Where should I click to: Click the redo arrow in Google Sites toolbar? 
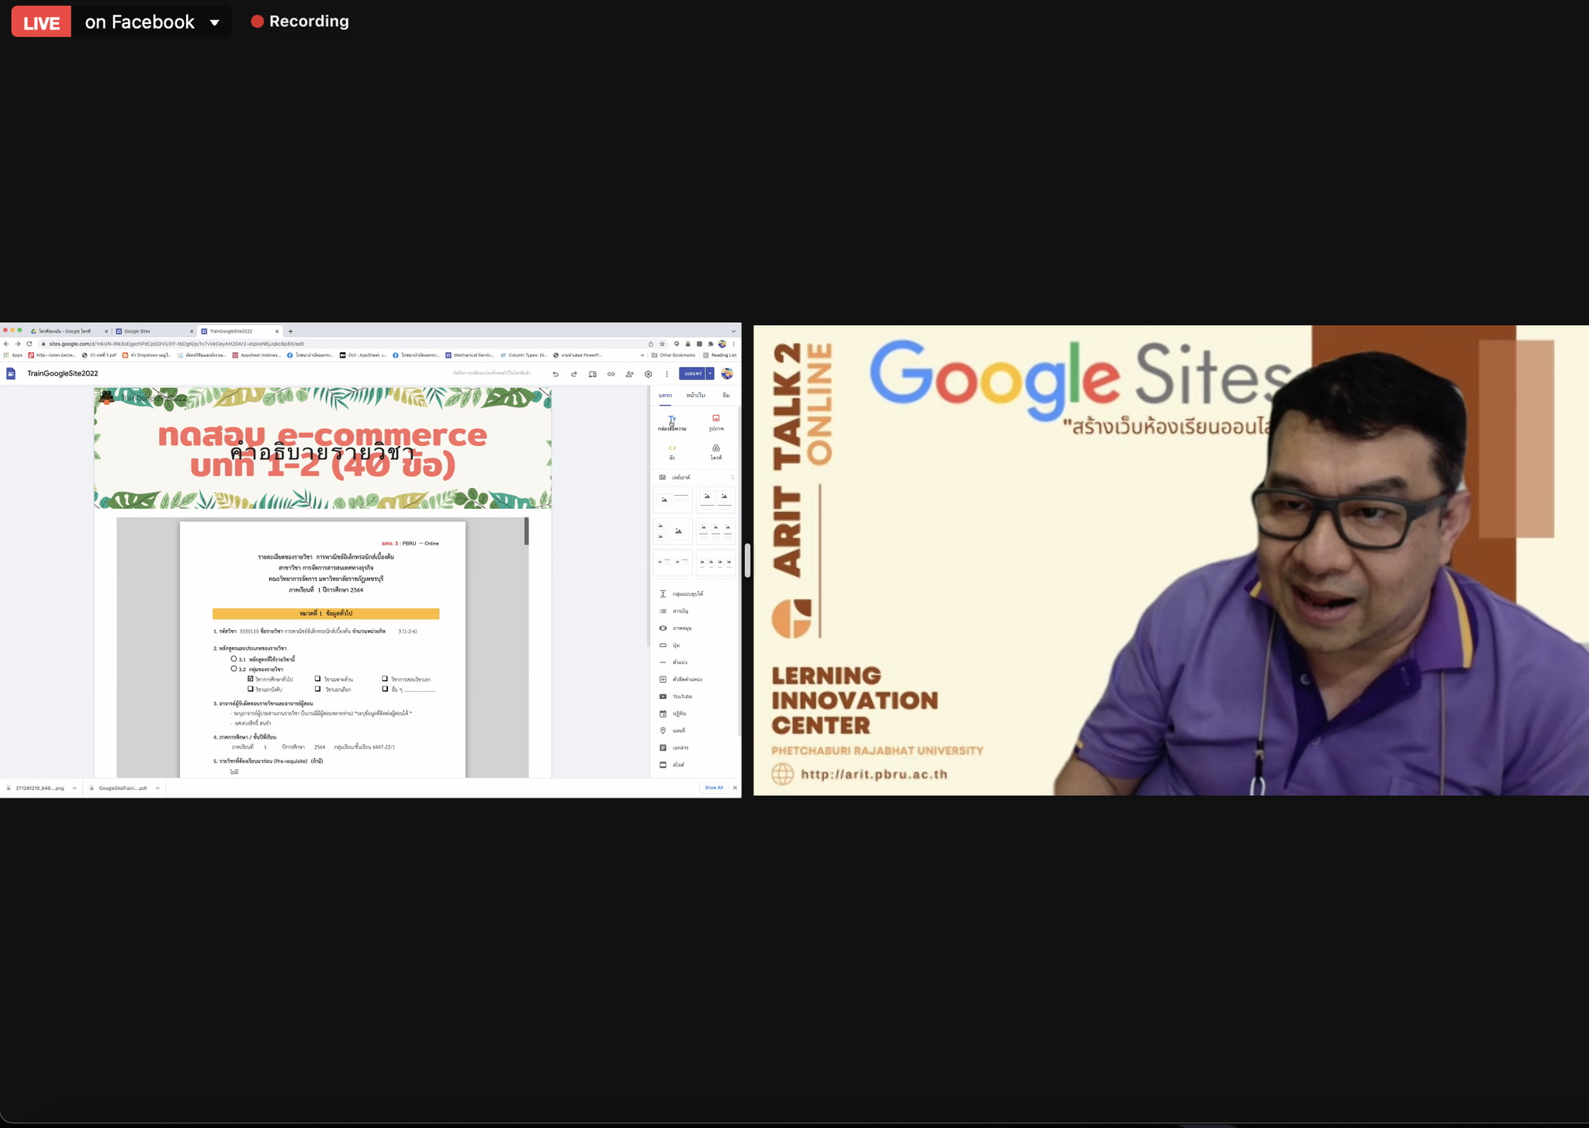[x=574, y=374]
